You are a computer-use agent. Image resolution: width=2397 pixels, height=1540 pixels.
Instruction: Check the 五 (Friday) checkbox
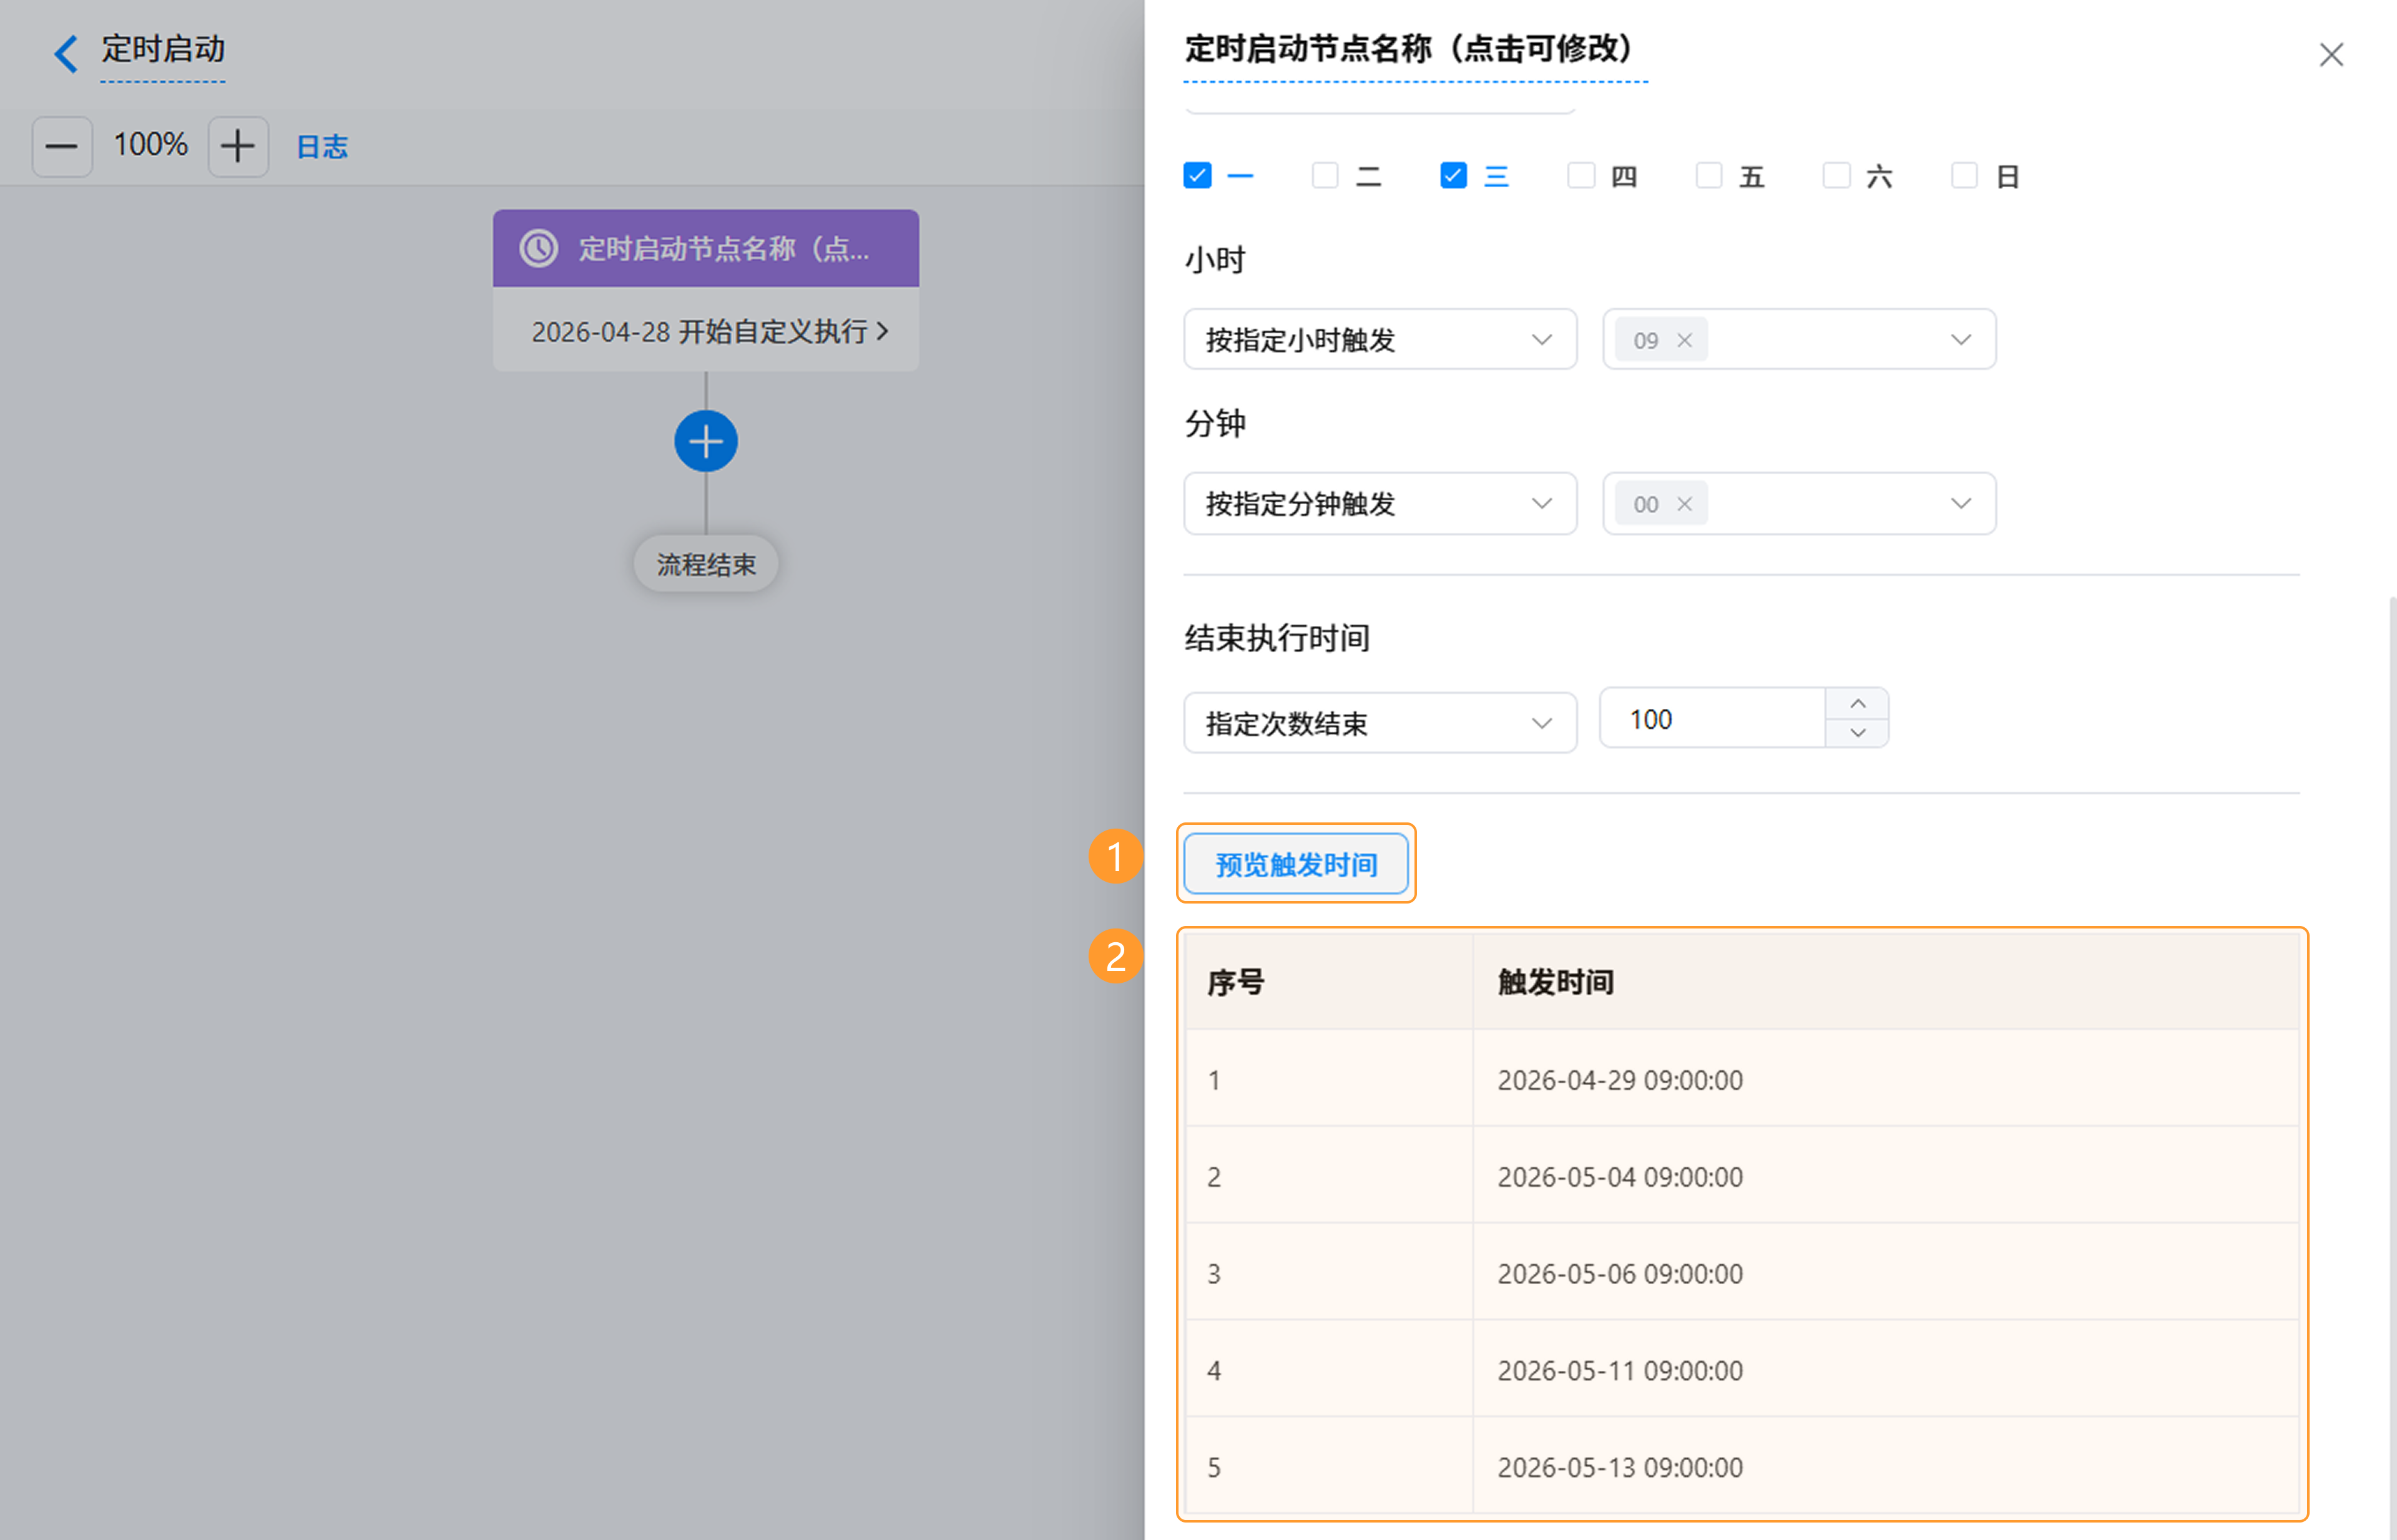(1708, 176)
